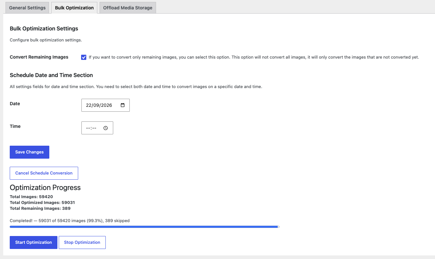This screenshot has height=259, width=435.
Task: Click the 'Convert Remaining Images' label
Action: [39, 57]
